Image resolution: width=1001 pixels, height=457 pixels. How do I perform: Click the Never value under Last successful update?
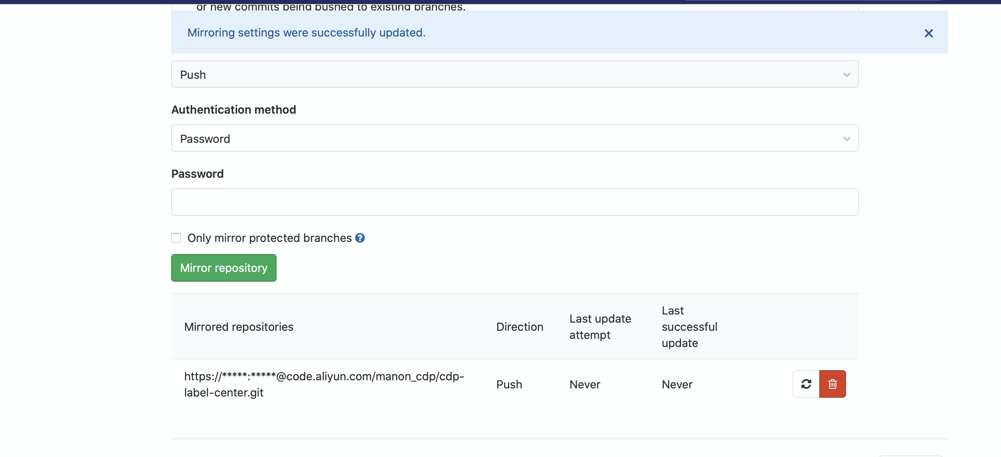[677, 384]
